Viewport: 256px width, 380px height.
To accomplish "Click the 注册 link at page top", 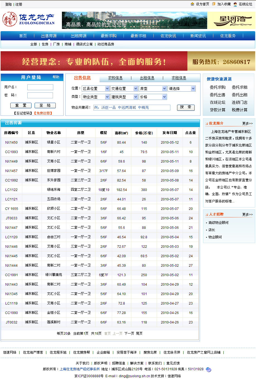I will point(19,4).
